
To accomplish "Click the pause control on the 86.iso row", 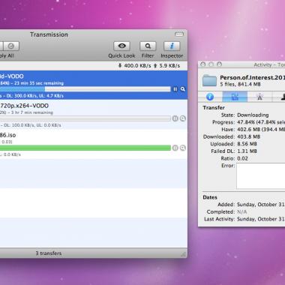I will pyautogui.click(x=175, y=148).
